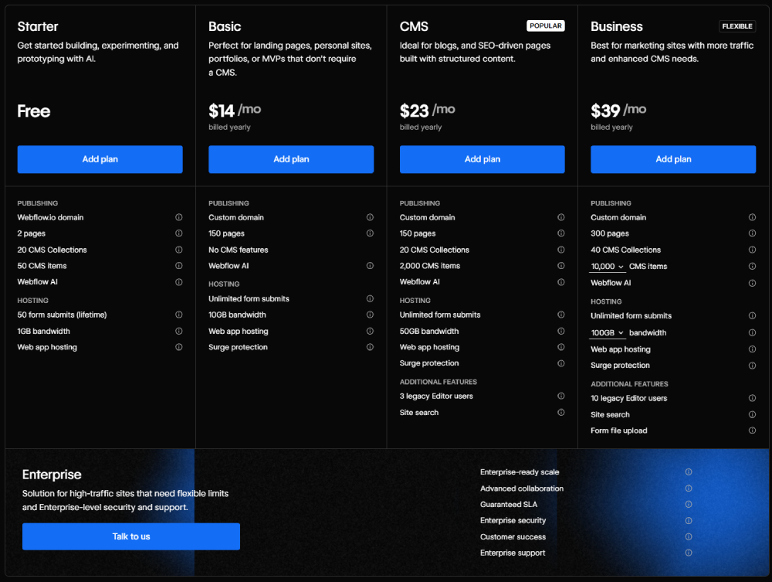Screen dimensions: 772x582
Task: Show info for Basic 150 pages
Action: coord(370,233)
